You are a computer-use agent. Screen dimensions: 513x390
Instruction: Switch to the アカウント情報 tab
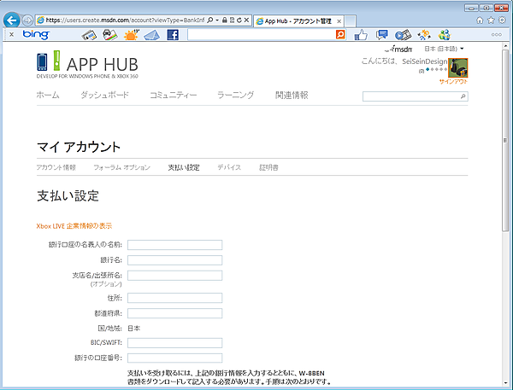56,167
